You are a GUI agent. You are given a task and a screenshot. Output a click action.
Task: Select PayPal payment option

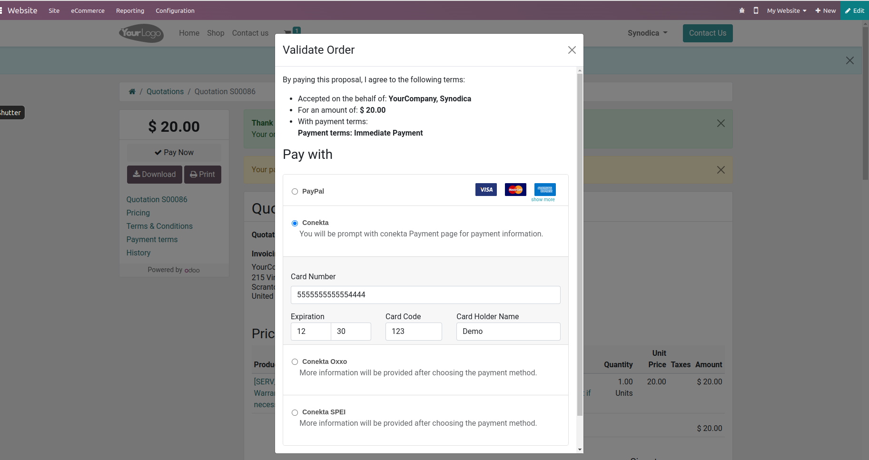click(295, 191)
